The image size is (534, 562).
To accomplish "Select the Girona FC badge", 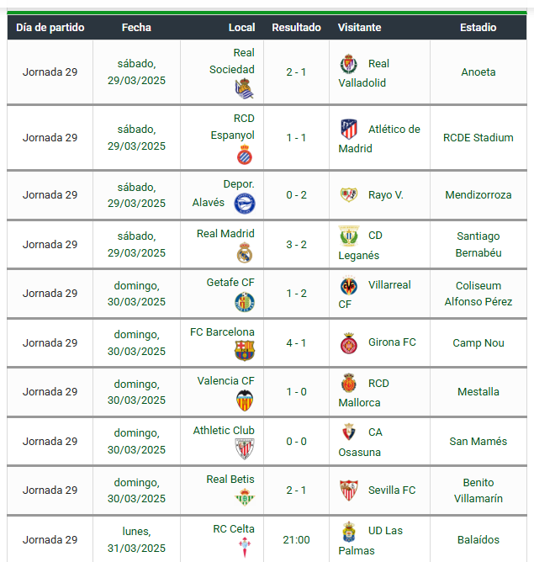I will pos(349,343).
